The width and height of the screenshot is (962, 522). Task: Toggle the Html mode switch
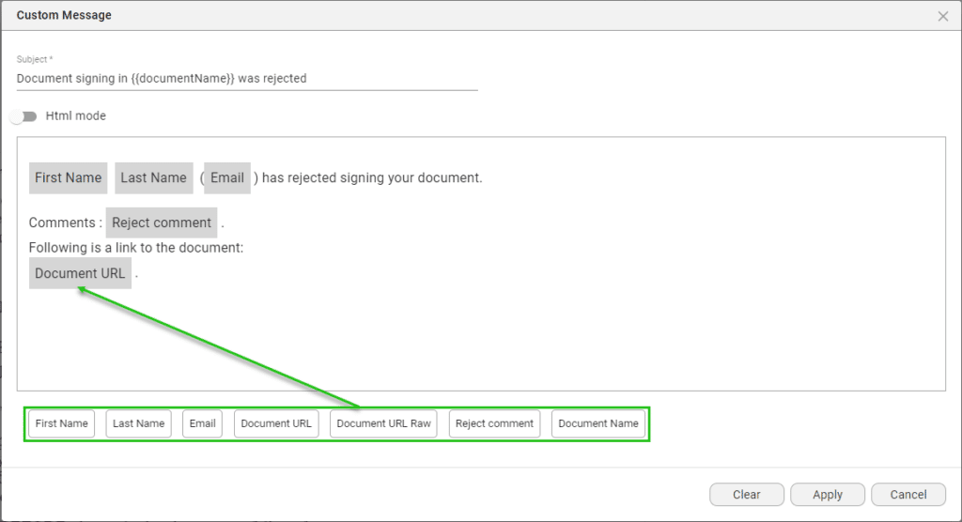pos(23,116)
